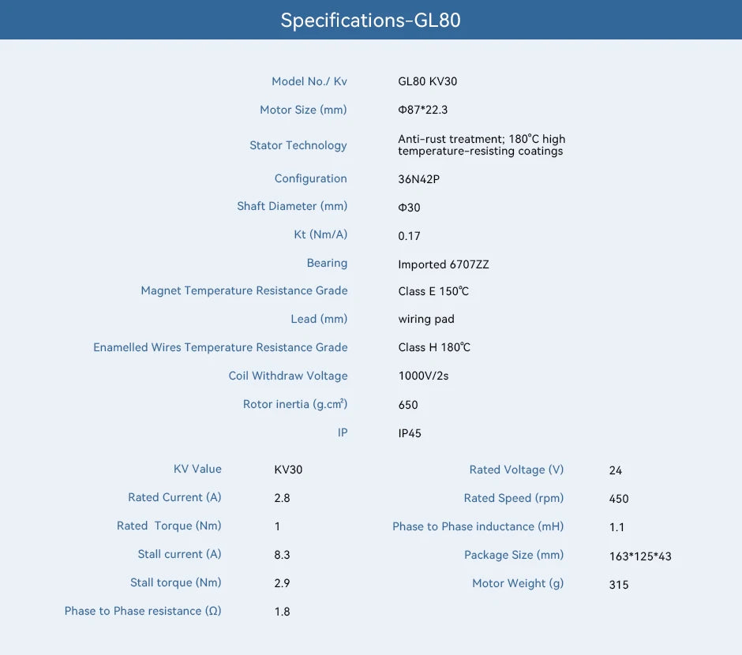Select the rotor inertia value 650
This screenshot has height=655, width=742.
click(408, 405)
